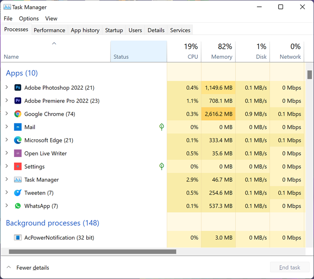Screen dimensions: 314x279
Task: Click the AcPowerNotification process icon
Action: pos(17,238)
